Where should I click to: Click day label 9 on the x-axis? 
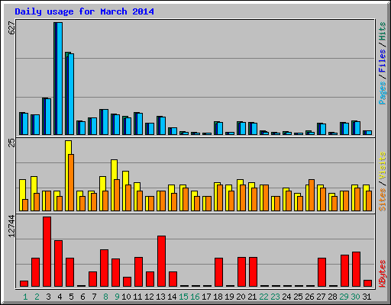[x=117, y=297]
